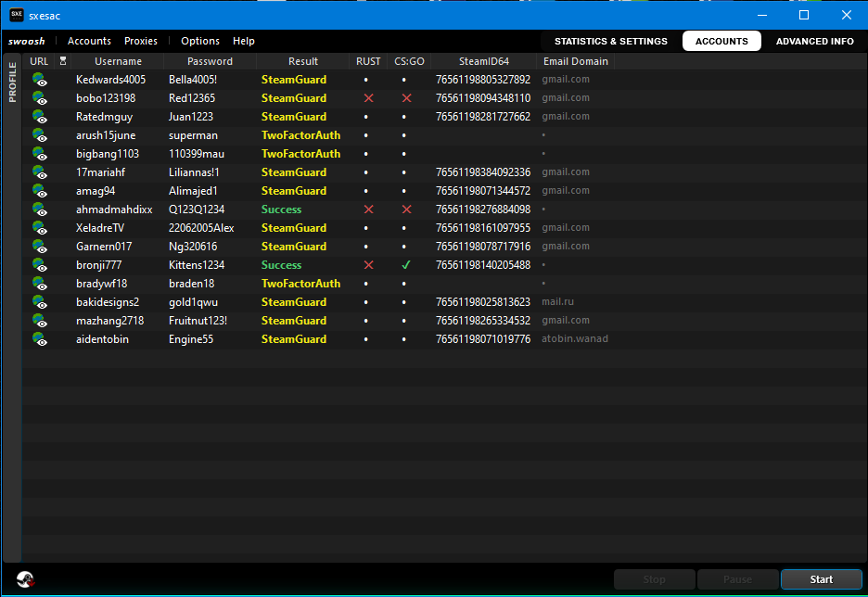Screen dimensions: 868x597
Task: Sort by the Username column header
Action: point(118,61)
